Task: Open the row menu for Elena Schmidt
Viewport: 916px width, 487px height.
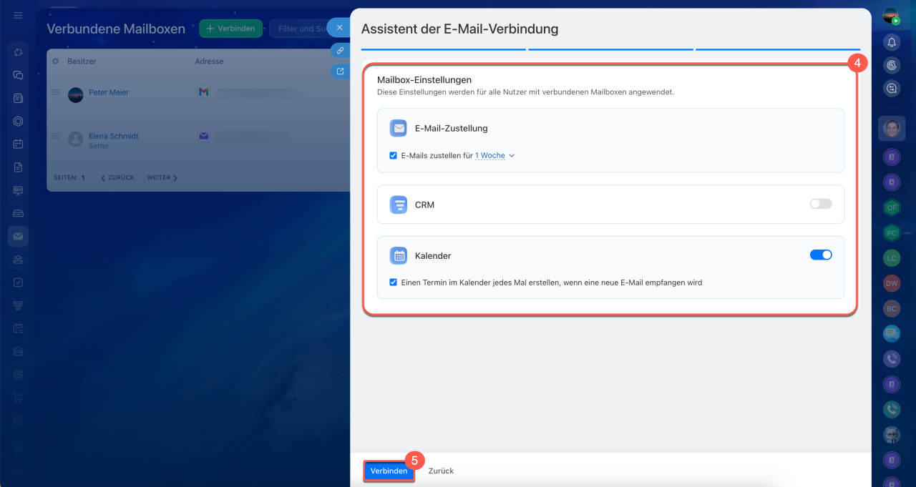Action: 56,136
